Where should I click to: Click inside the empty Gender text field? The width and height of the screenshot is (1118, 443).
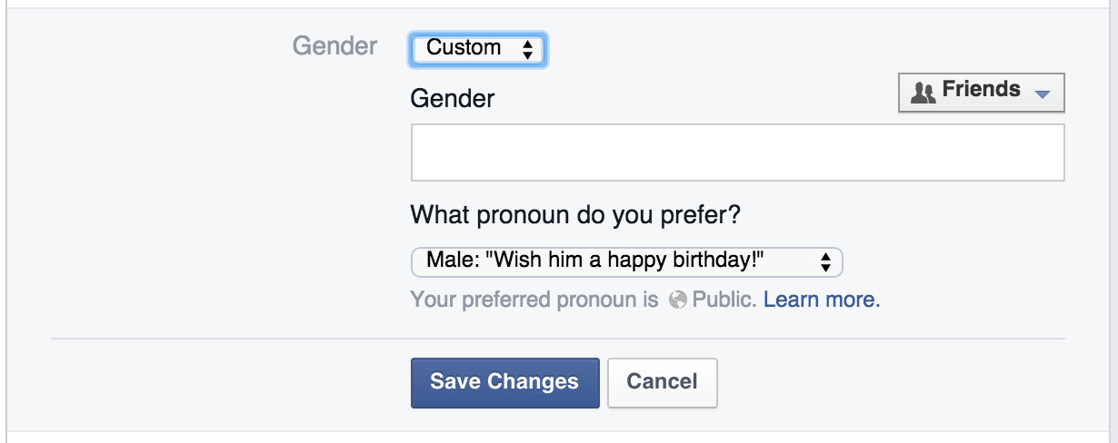pos(737,153)
